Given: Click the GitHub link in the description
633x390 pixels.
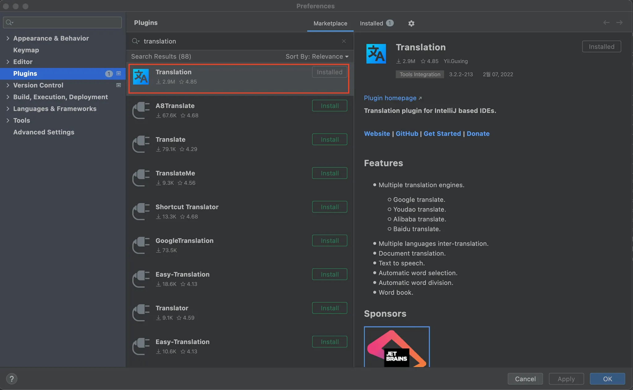Looking at the screenshot, I should [x=407, y=134].
